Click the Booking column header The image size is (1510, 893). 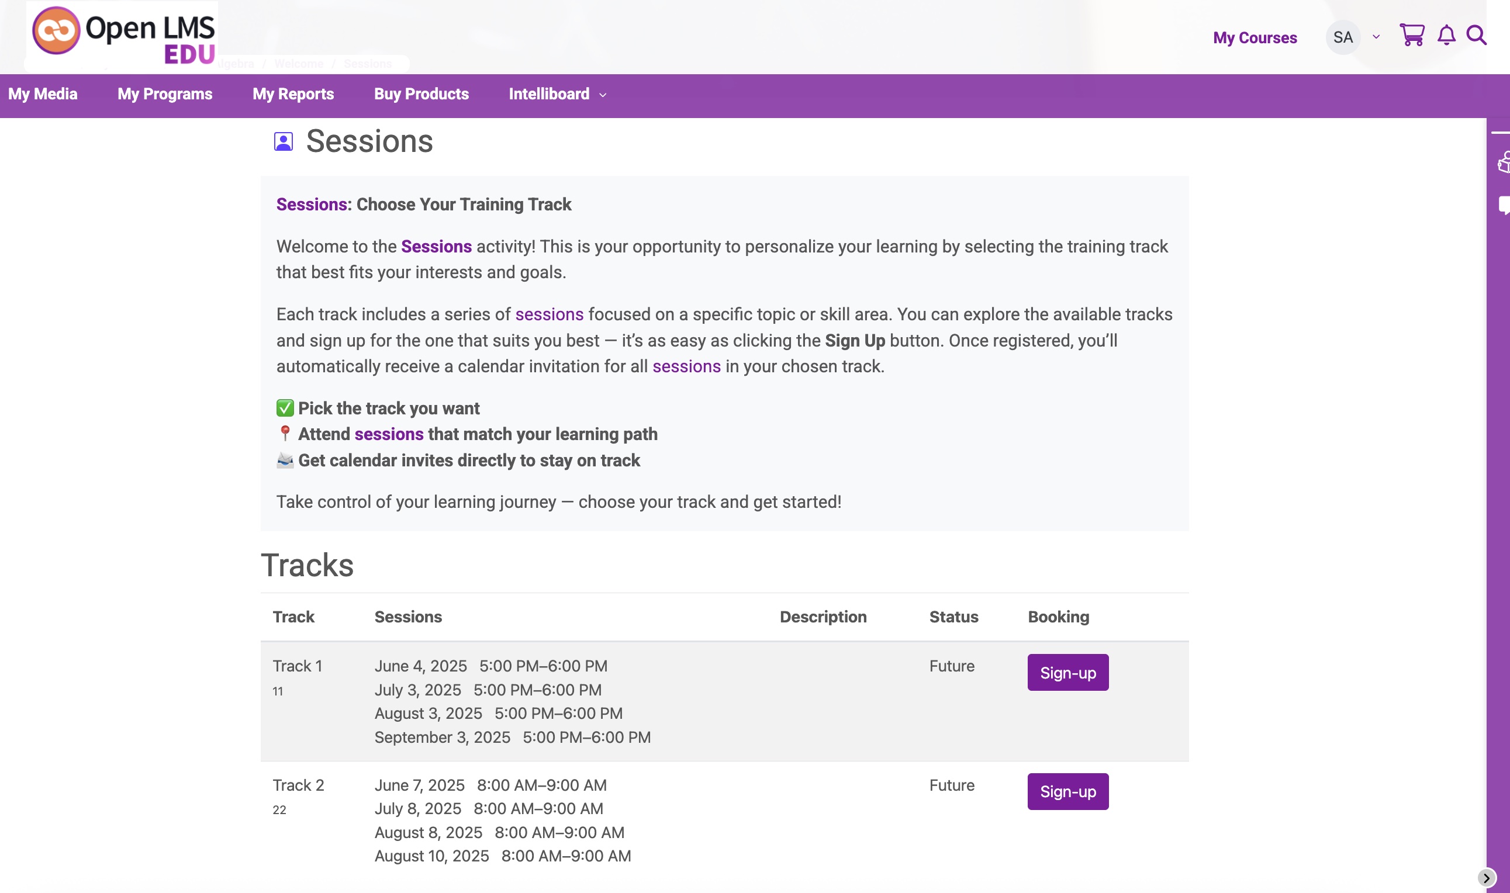click(x=1058, y=617)
